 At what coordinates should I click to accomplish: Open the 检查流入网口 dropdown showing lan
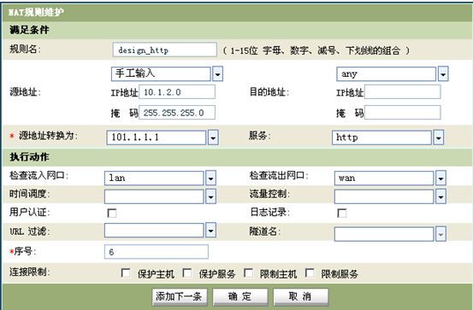click(x=160, y=178)
